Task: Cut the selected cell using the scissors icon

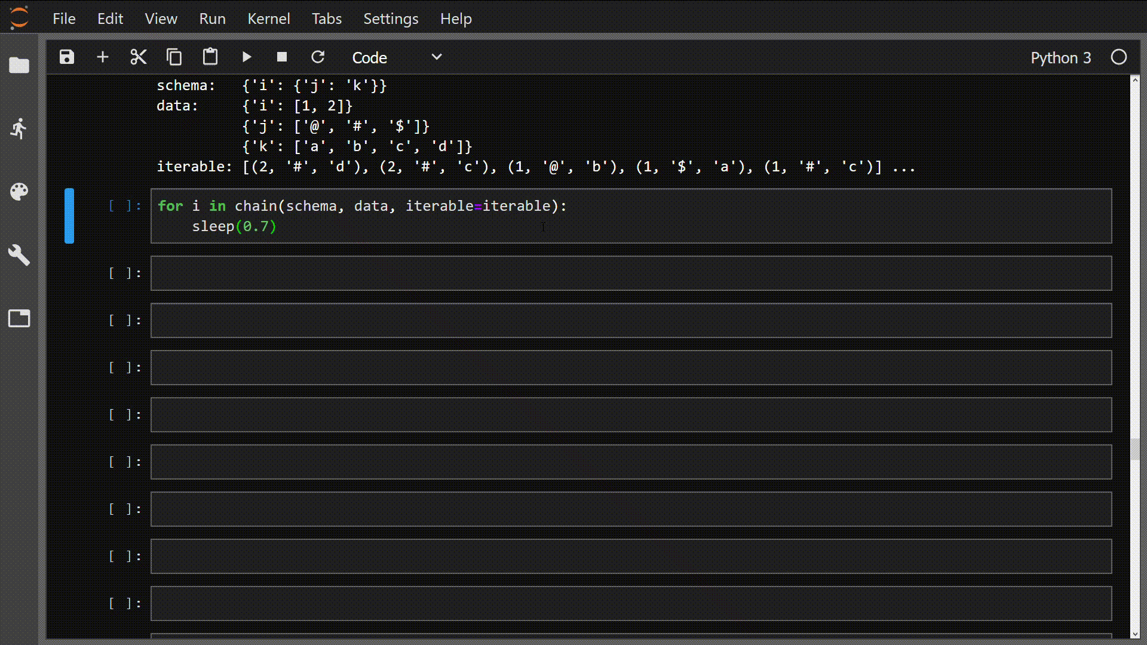Action: (x=138, y=57)
